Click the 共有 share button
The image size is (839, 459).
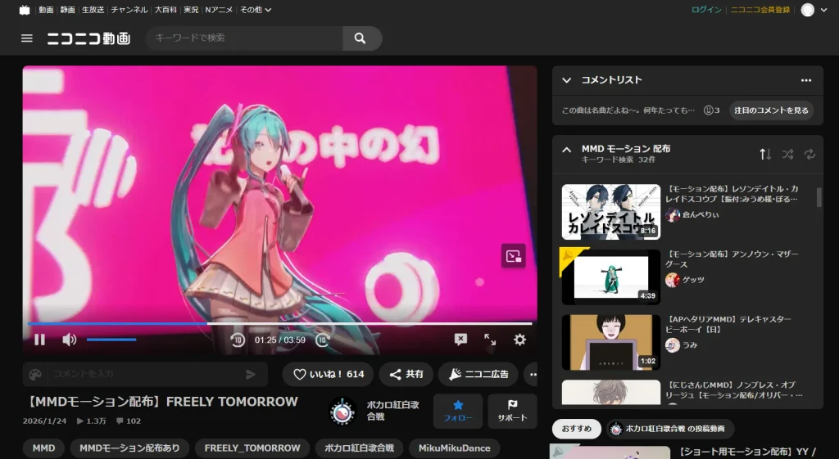406,374
